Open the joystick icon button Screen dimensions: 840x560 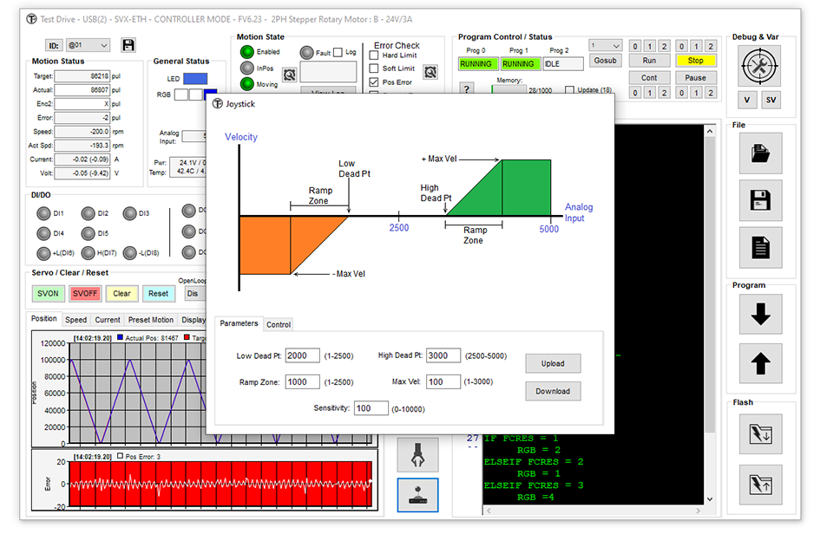pos(417,495)
